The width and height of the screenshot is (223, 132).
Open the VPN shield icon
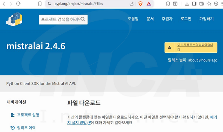pos(216,4)
